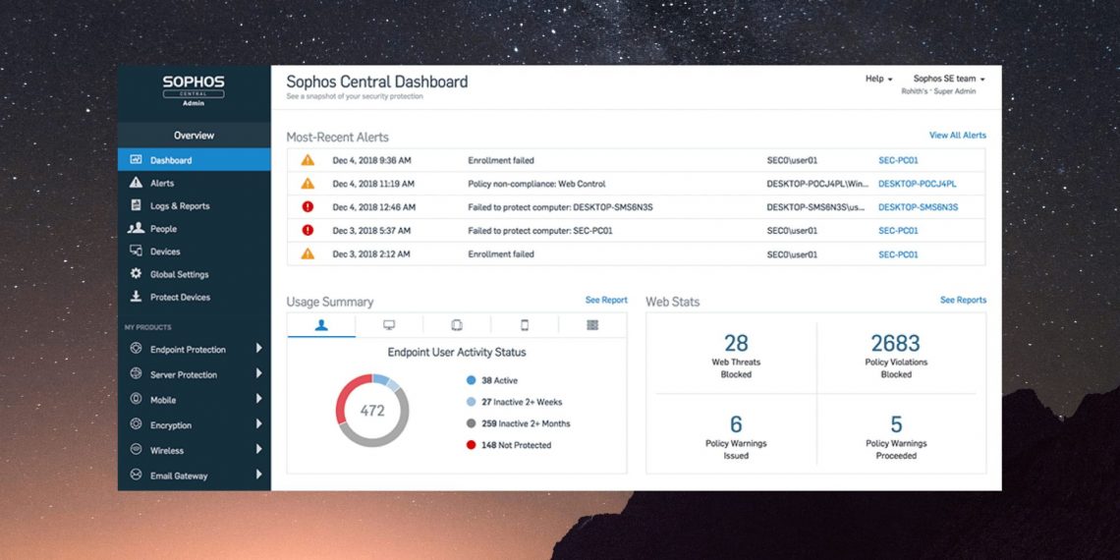Open the Dashboard sidebar icon
Viewport: 1120px width, 560px height.
136,160
